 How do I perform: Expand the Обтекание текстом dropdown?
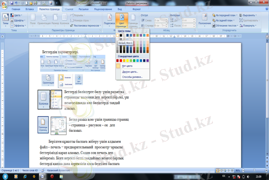[x=227, y=26]
